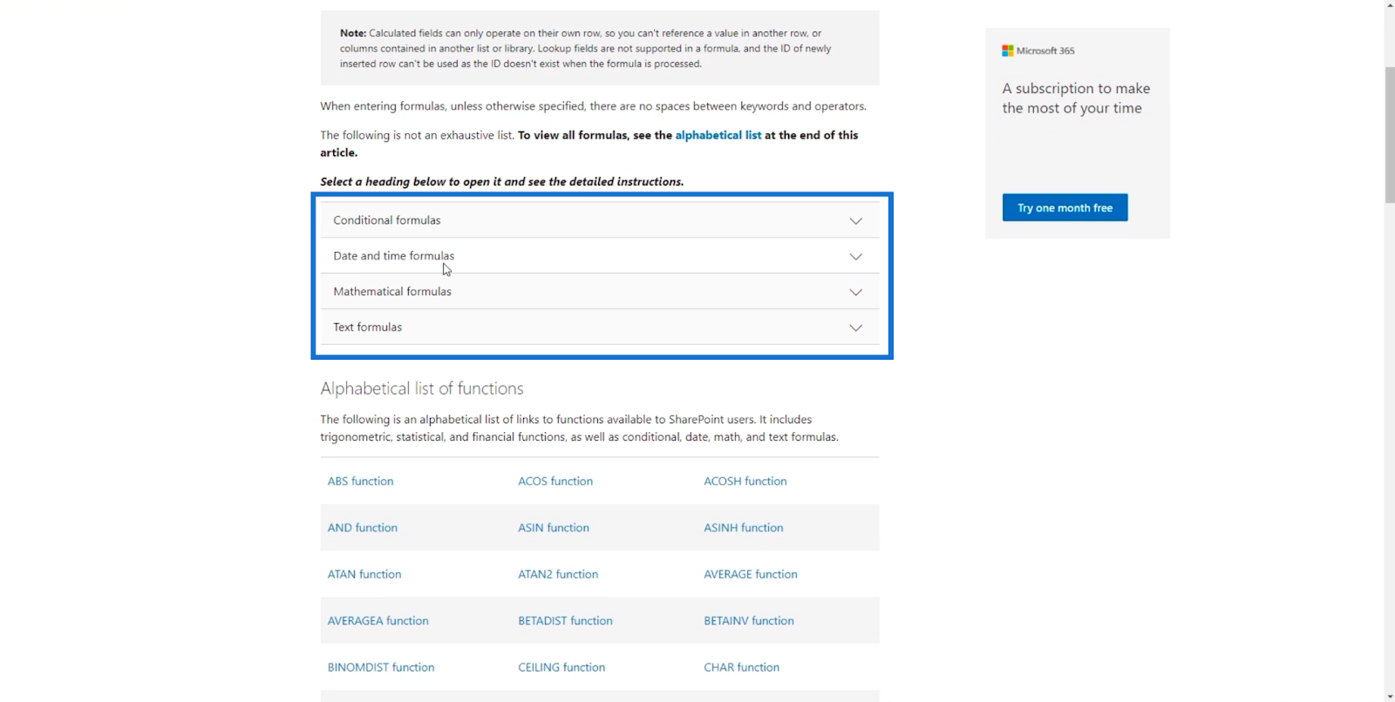
Task: Follow the alphabetical list link
Action: 718,135
